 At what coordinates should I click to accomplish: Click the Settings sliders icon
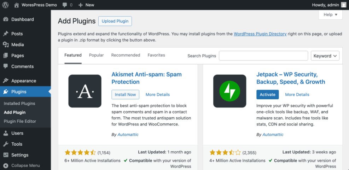click(6, 155)
